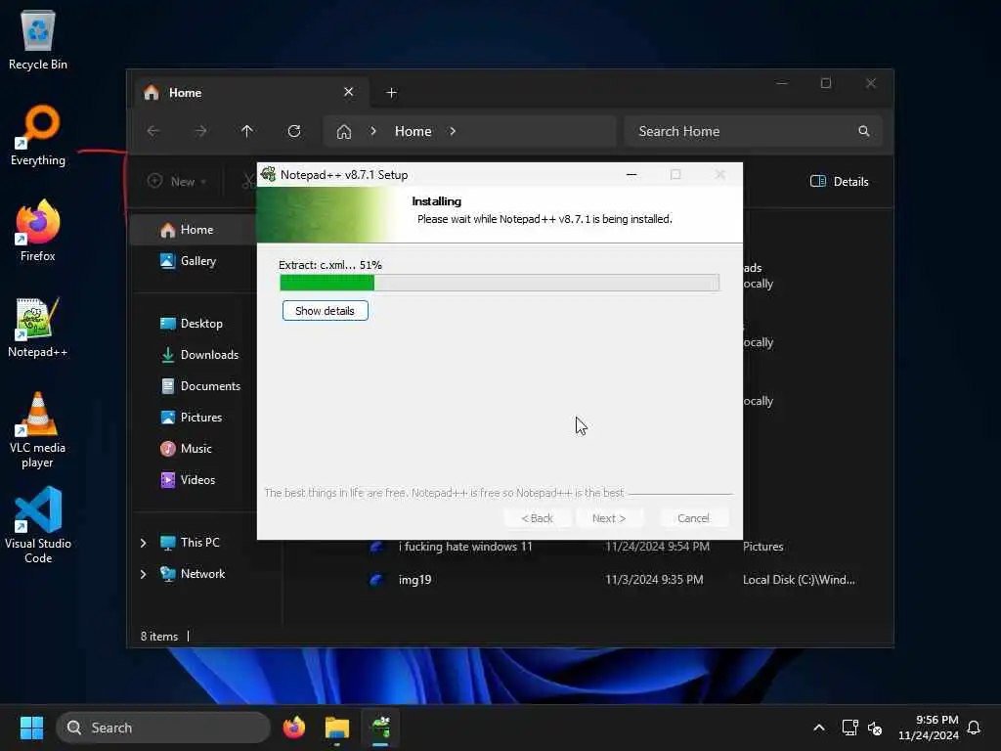Click Notepad++ Setup title icon
The height and width of the screenshot is (751, 1001).
point(269,174)
